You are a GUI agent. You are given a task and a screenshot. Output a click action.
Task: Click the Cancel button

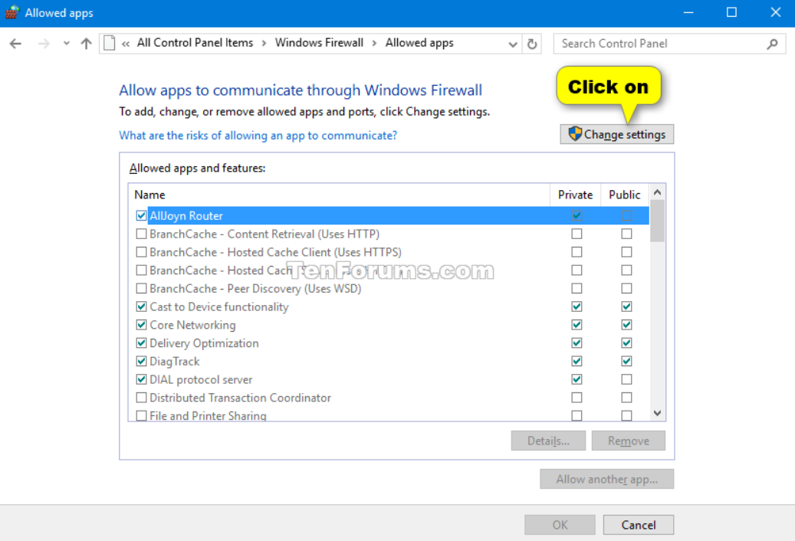point(638,524)
